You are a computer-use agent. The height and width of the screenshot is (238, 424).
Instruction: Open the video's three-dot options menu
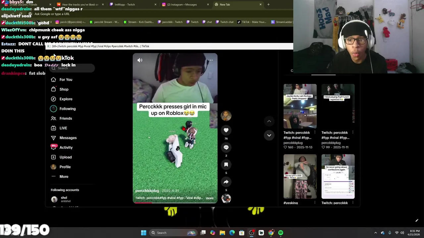210,60
